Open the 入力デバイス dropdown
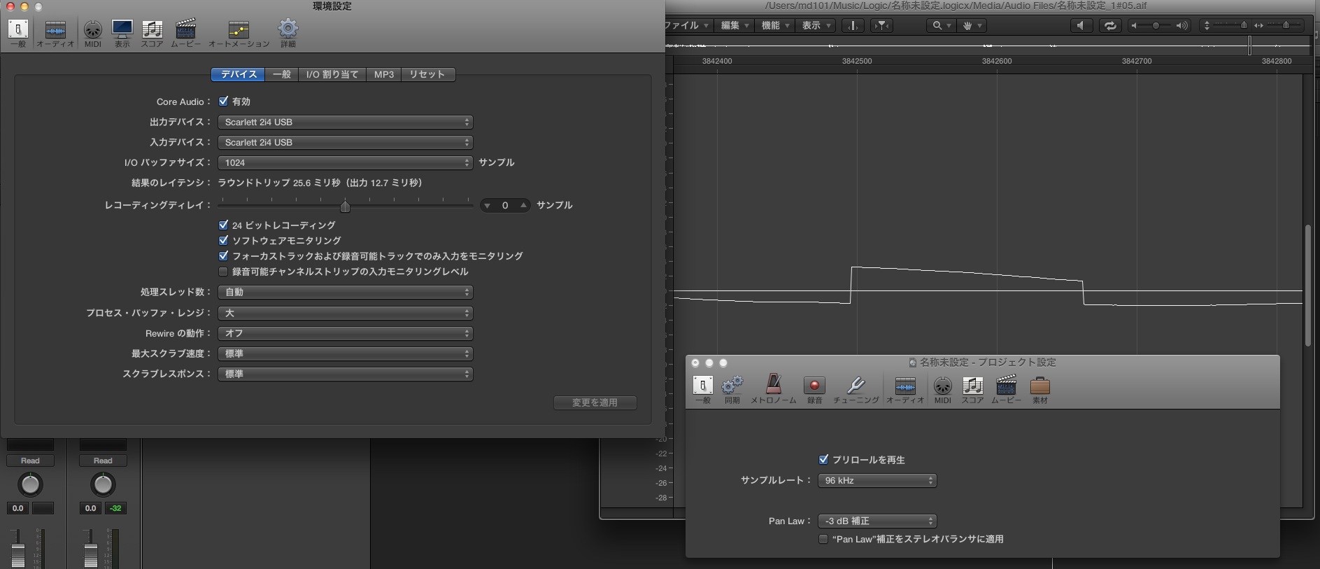Image resolution: width=1320 pixels, height=569 pixels. [x=346, y=143]
